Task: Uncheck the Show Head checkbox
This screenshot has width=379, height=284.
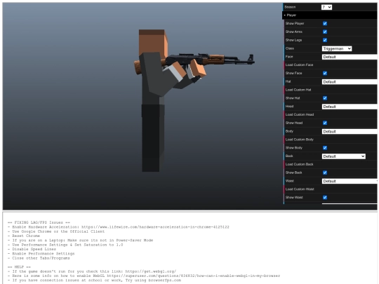Action: [x=325, y=123]
